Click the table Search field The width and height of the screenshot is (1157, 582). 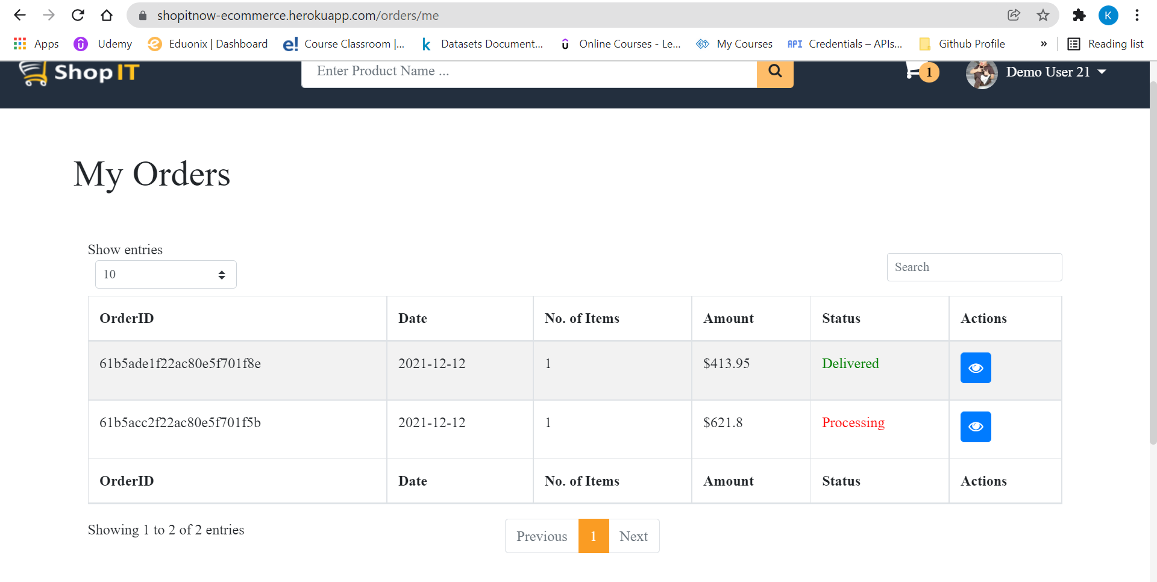(x=974, y=267)
